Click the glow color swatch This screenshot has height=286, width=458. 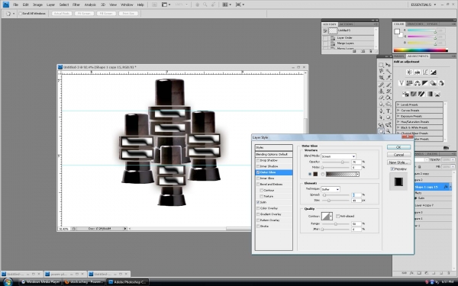315,174
